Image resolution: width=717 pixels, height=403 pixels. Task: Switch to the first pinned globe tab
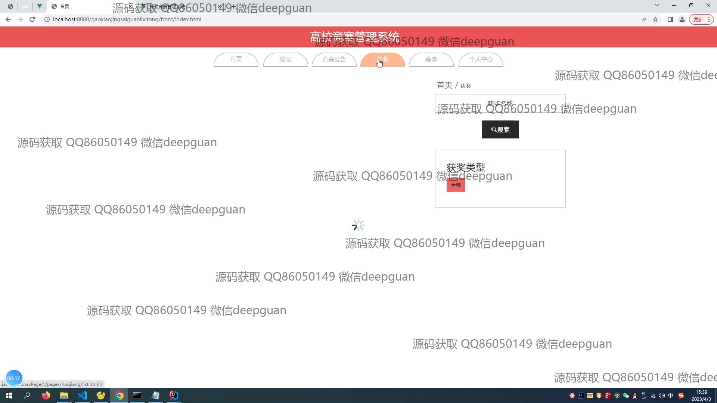10,6
